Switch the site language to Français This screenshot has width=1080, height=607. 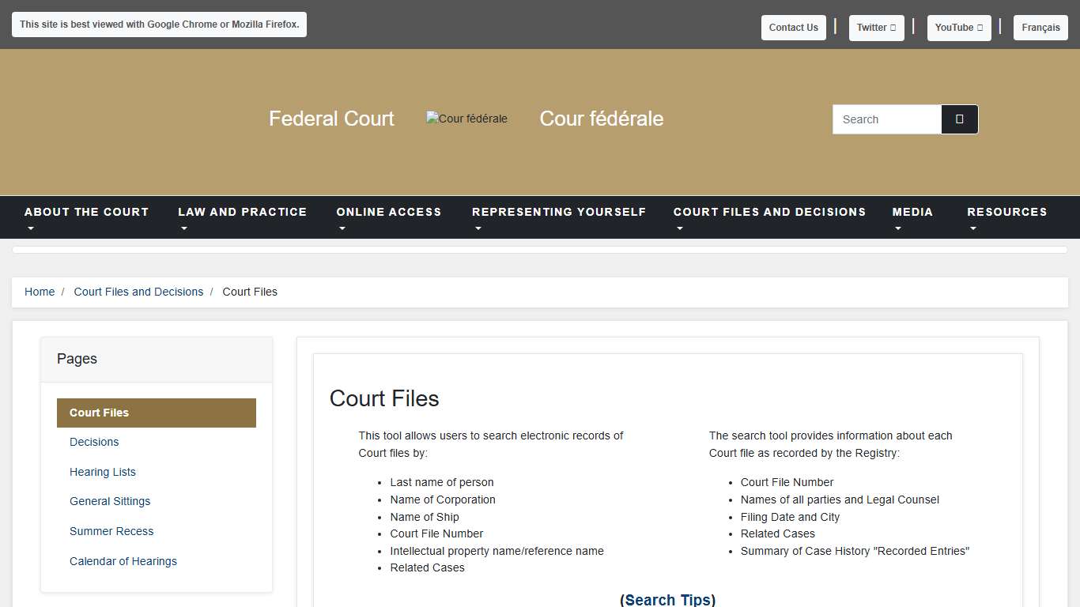tap(1040, 27)
